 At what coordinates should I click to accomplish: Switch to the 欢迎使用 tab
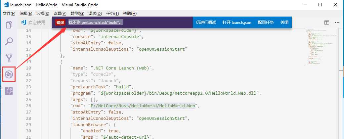tap(33, 23)
